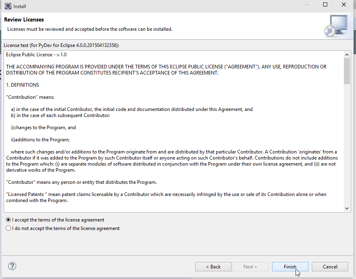Click the license text scrollbar thumb
The height and width of the screenshot is (279, 356).
point(347,71)
